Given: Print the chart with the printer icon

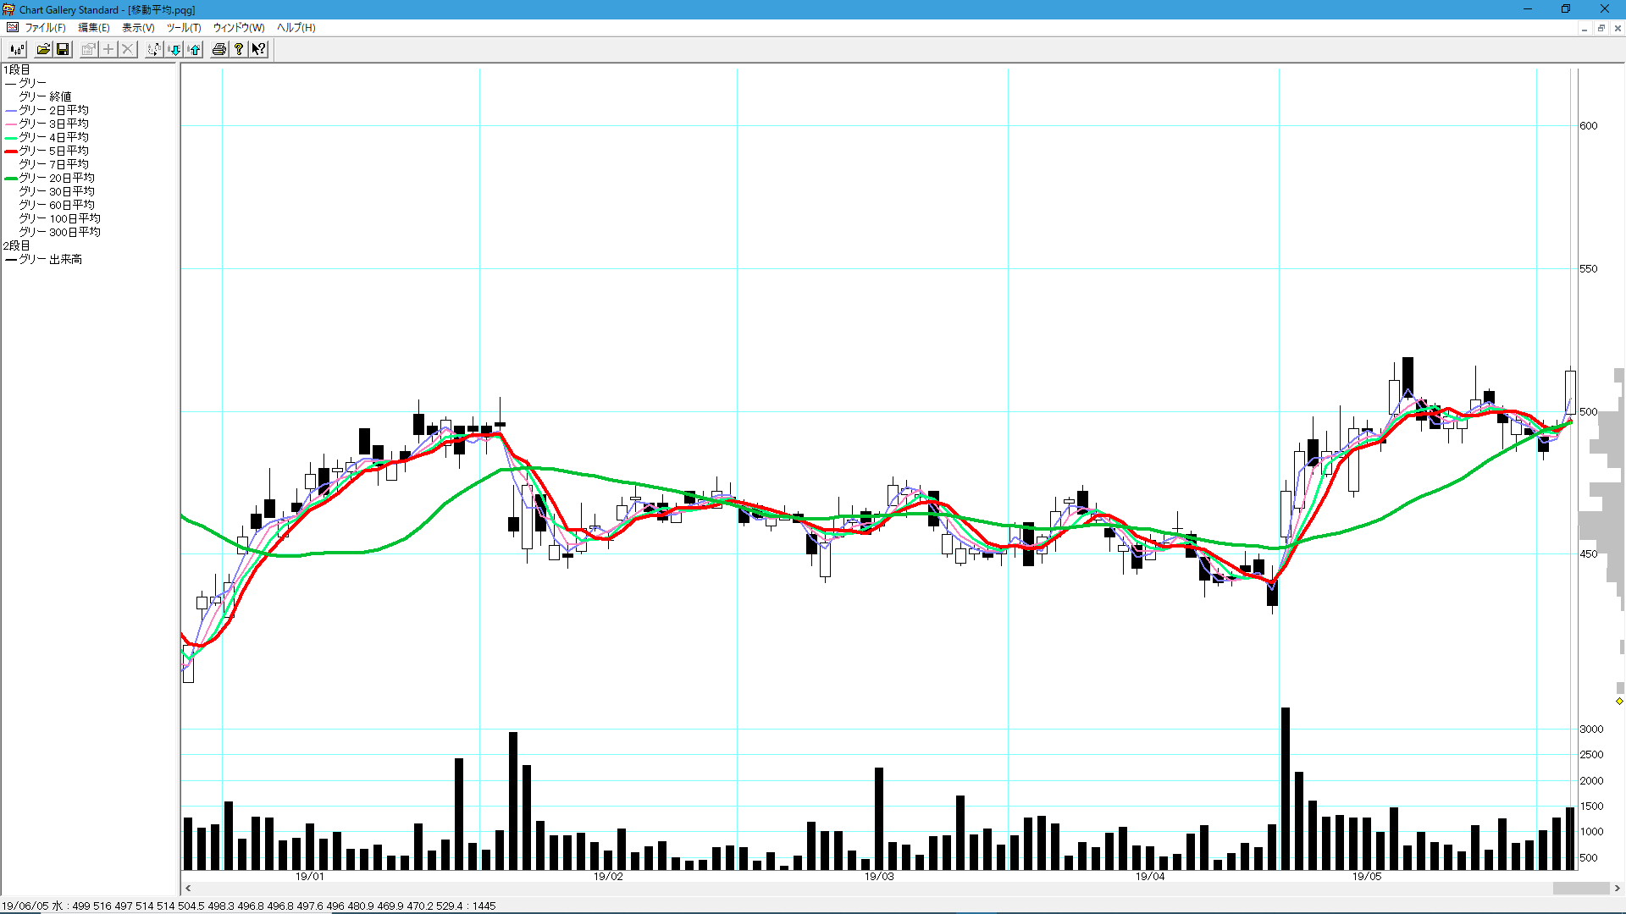Looking at the screenshot, I should coord(219,49).
